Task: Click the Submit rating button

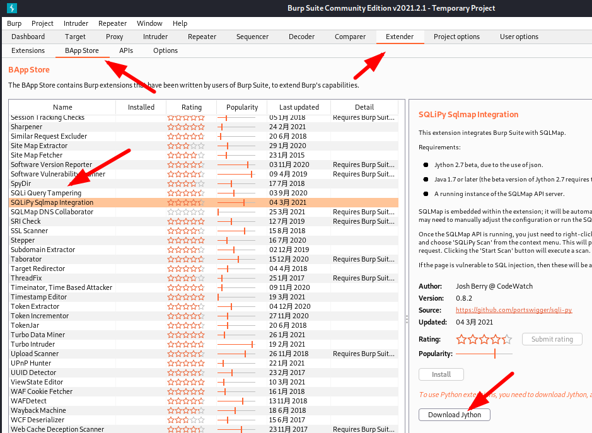Action: tap(552, 339)
